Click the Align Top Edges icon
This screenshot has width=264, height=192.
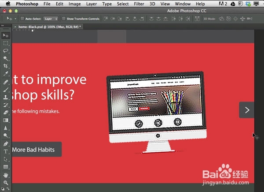tap(106, 19)
